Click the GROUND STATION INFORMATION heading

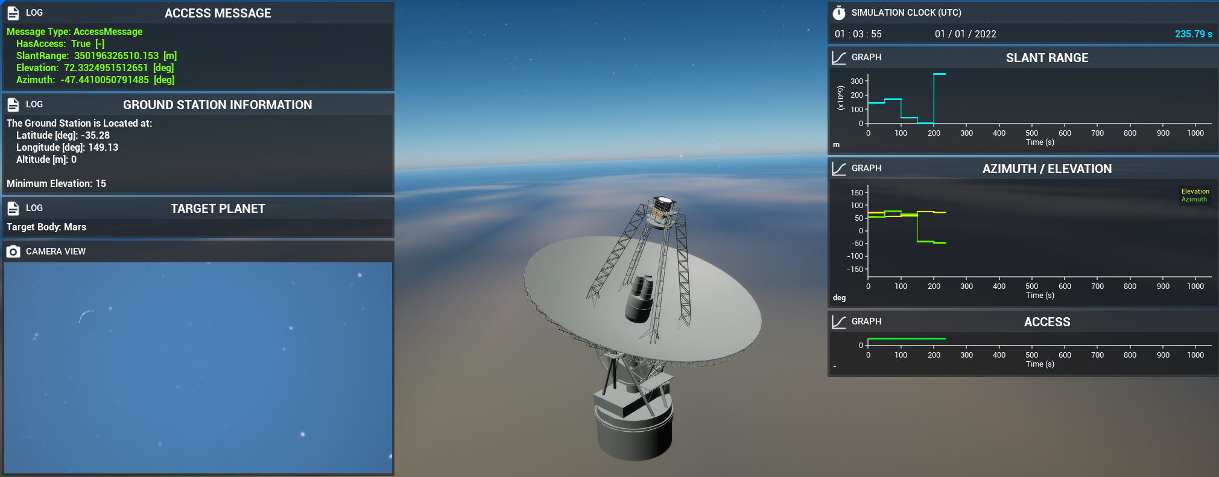217,105
